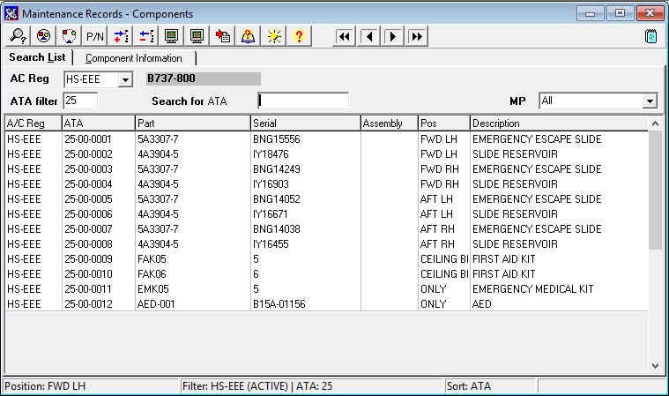
Task: Jump to first record with double-left arrow
Action: (x=345, y=37)
